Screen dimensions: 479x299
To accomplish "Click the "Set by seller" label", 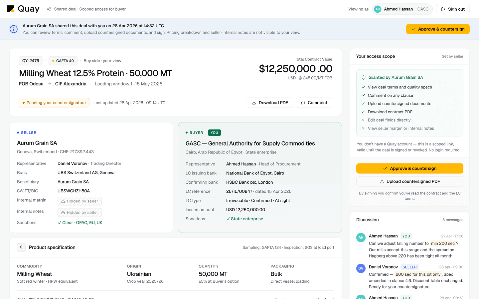I will 452,56.
